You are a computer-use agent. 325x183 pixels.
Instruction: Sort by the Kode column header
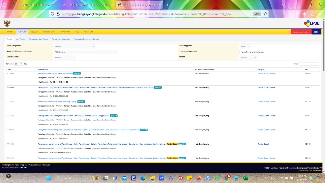(21, 70)
